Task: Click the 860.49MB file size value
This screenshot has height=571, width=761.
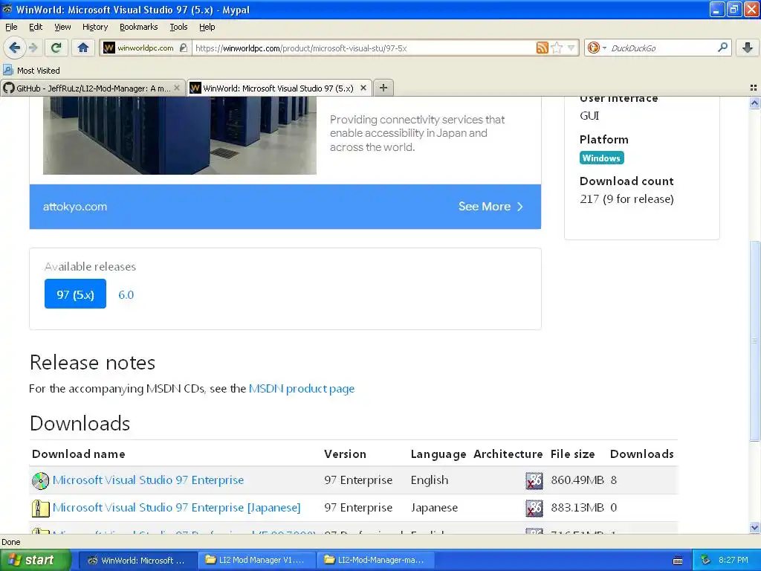Action: click(577, 480)
